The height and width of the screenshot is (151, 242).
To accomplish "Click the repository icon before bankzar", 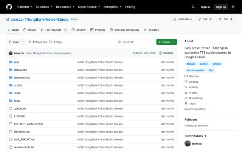I will [8, 19].
